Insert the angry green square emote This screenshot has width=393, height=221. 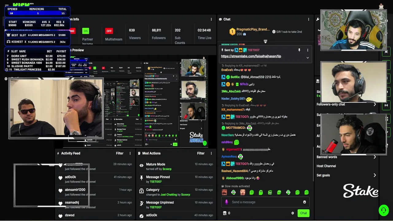point(270,192)
